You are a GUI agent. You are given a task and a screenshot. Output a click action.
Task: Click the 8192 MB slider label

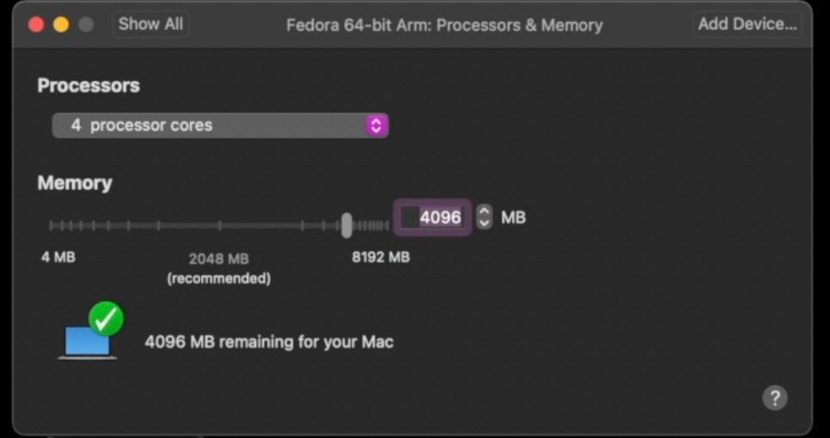[x=381, y=258]
